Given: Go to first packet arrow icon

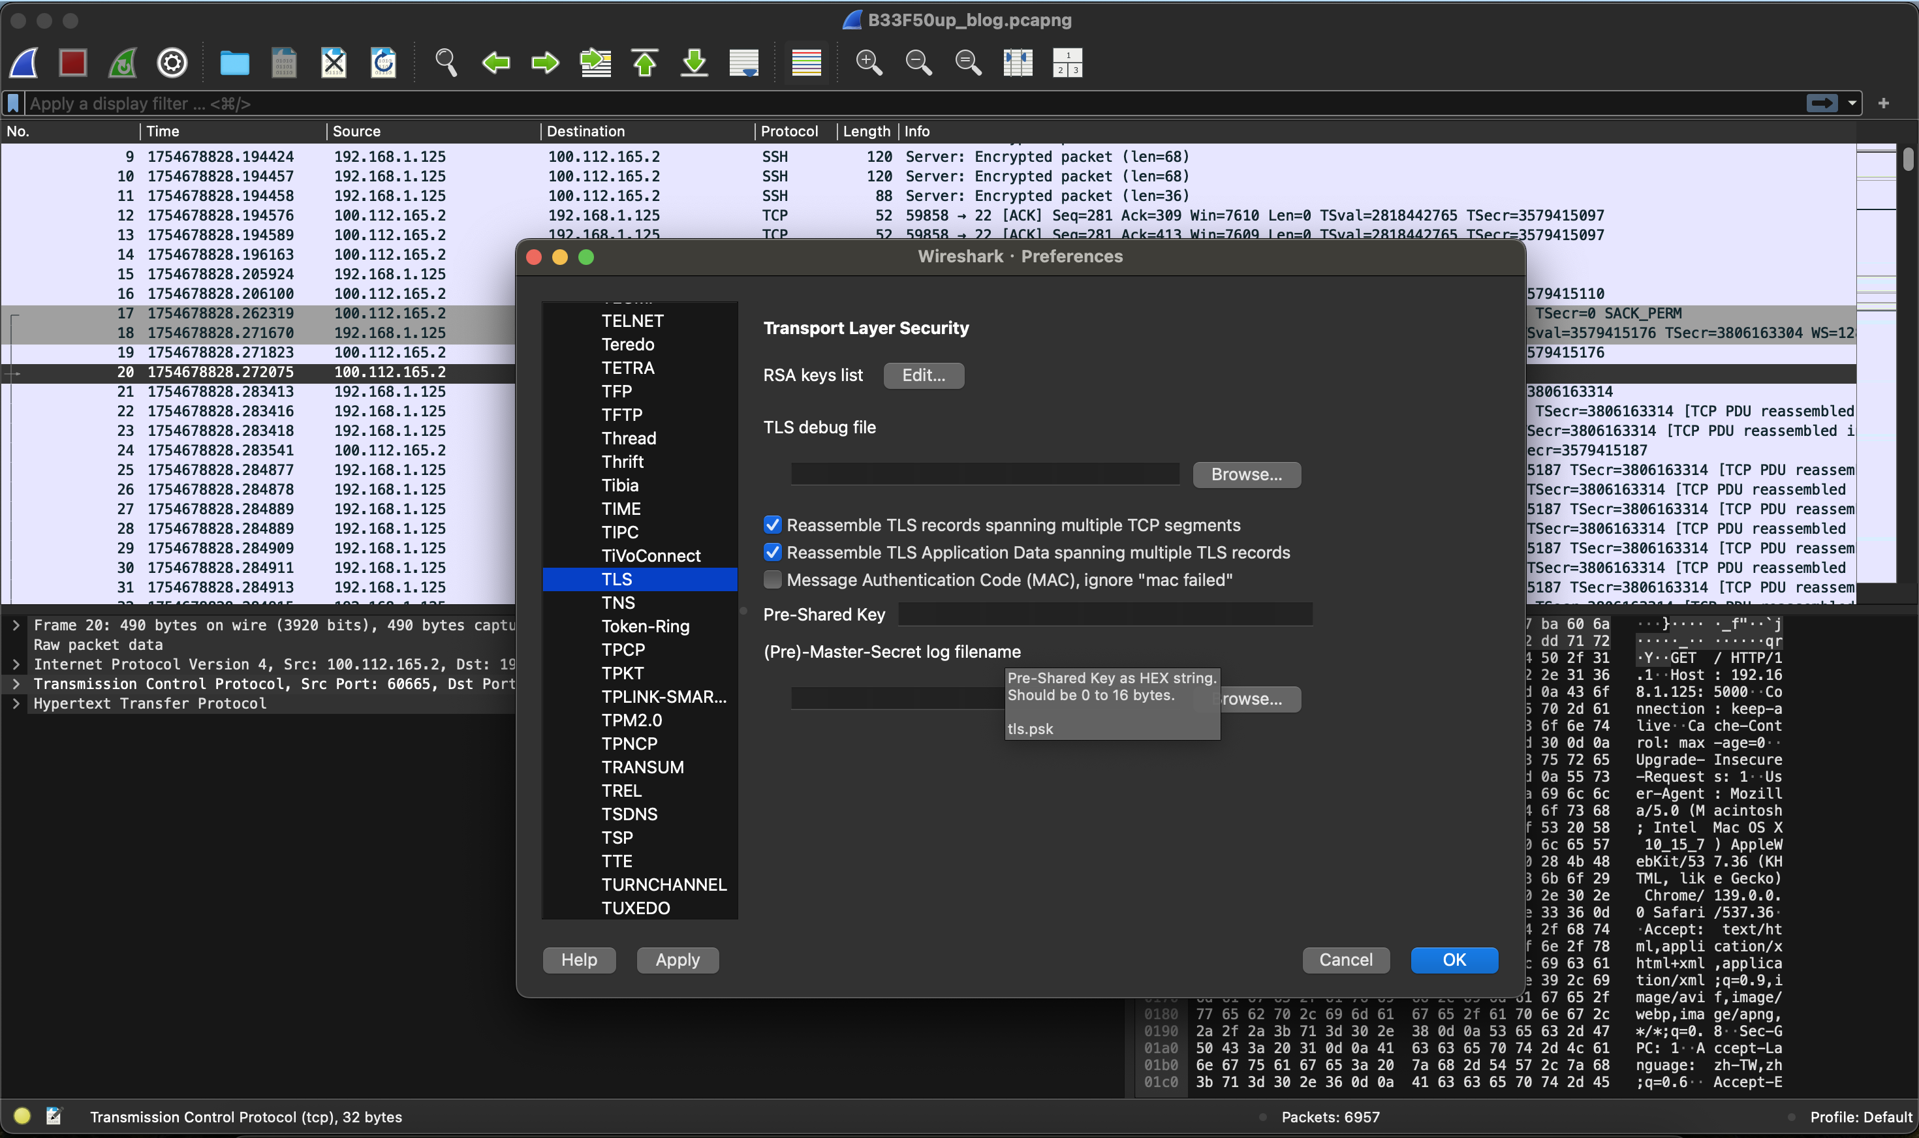Looking at the screenshot, I should coord(644,62).
